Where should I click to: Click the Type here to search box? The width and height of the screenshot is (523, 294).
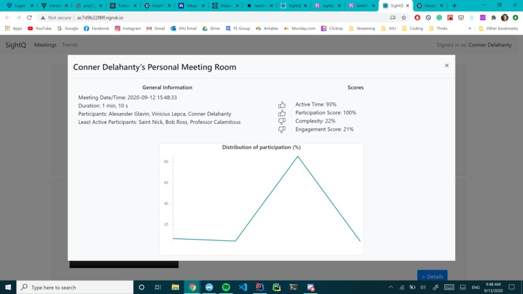point(75,287)
